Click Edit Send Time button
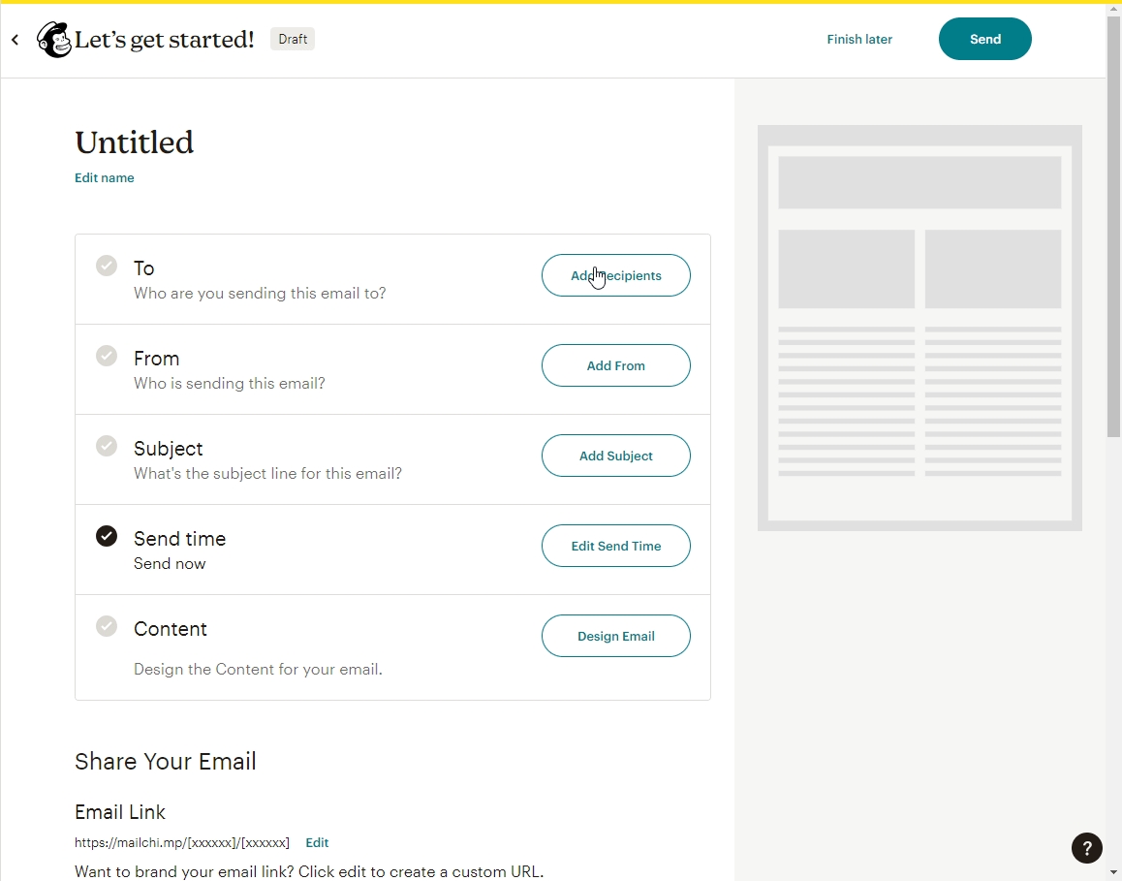 pyautogui.click(x=615, y=546)
